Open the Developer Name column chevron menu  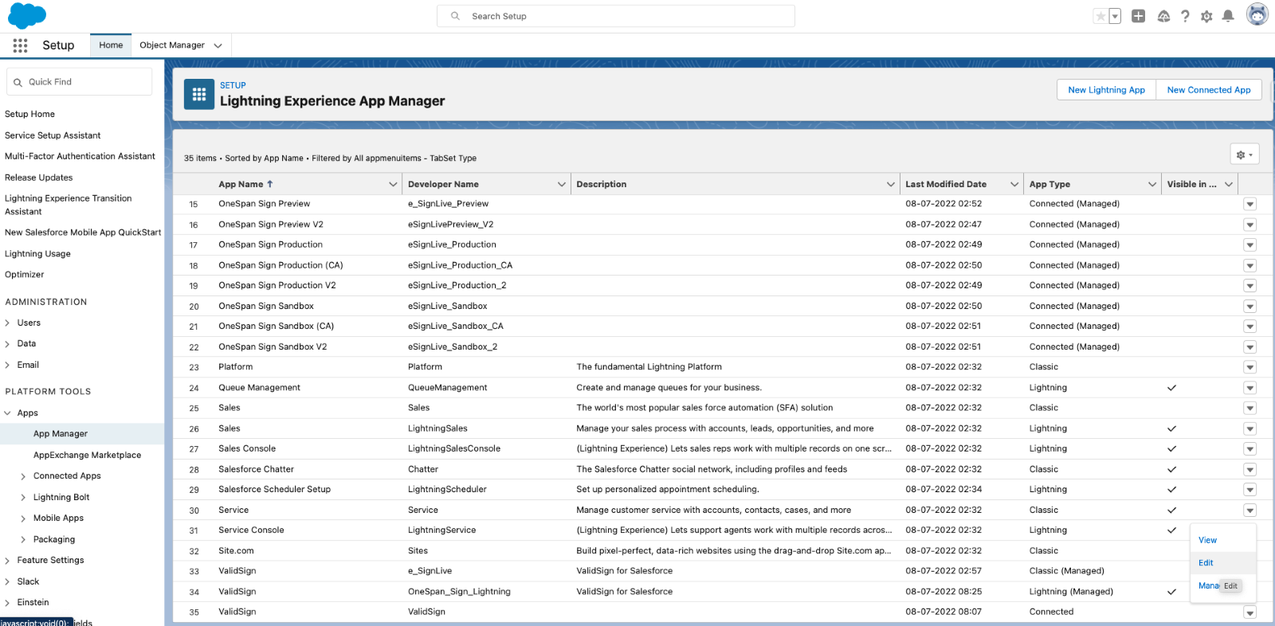(562, 184)
